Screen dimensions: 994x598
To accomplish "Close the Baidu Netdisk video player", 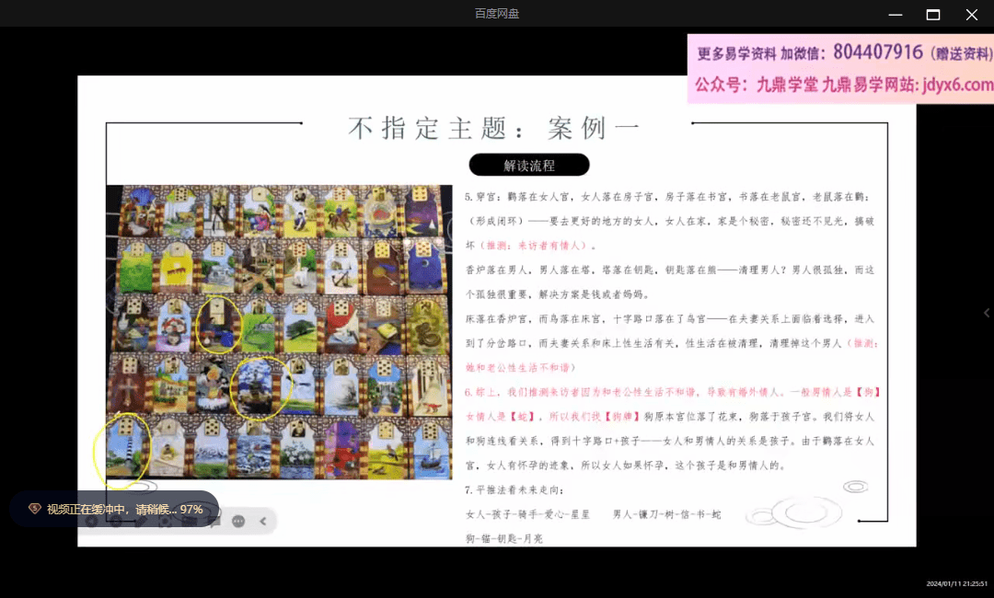I will 971,14.
